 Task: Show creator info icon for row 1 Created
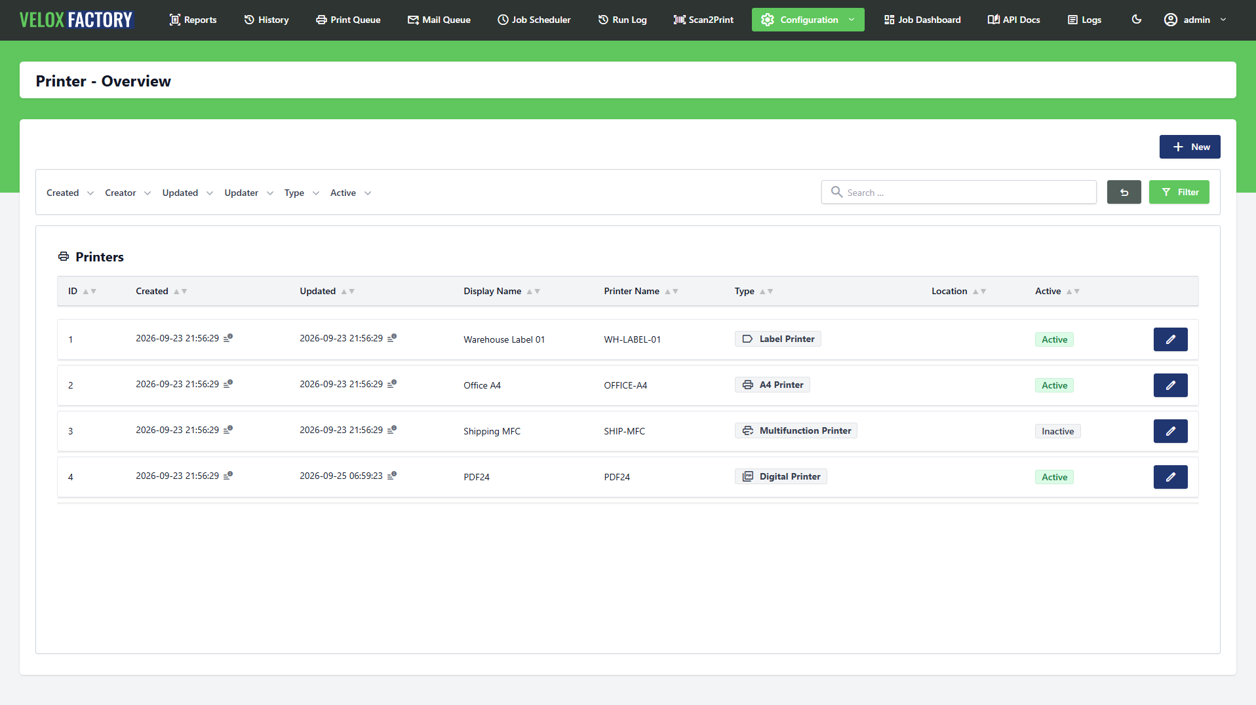[x=228, y=338]
